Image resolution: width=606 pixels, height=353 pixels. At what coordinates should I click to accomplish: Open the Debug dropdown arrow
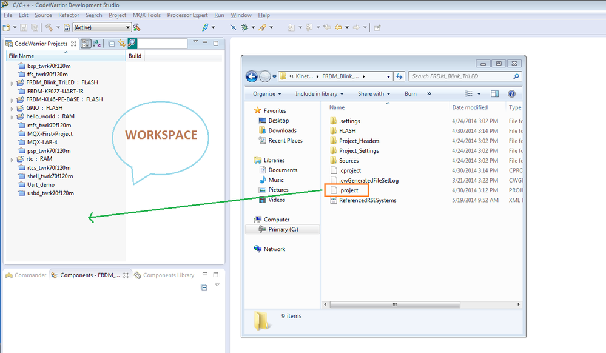253,27
